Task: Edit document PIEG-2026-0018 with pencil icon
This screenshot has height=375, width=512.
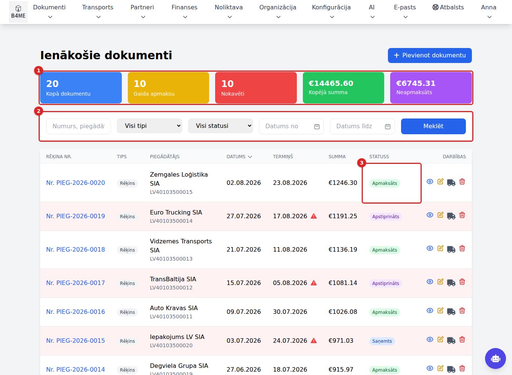Action: coord(440,248)
